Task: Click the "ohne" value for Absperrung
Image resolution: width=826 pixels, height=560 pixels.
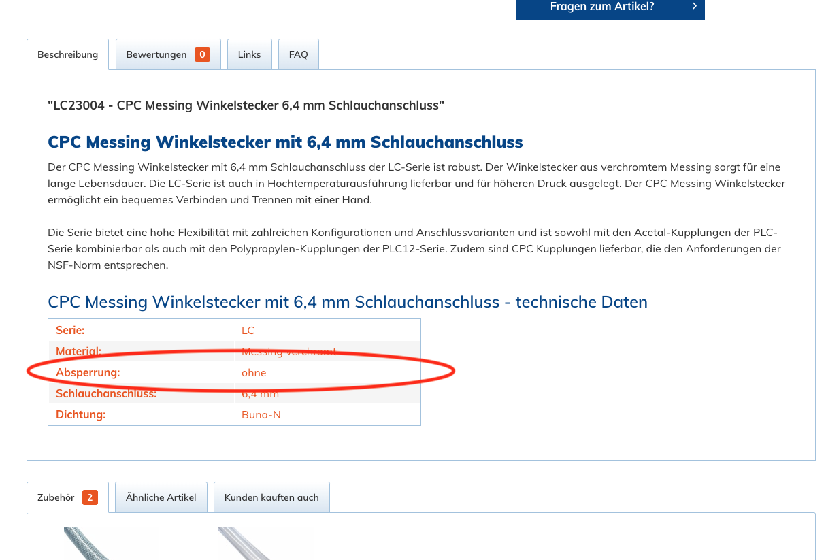Action: [254, 372]
